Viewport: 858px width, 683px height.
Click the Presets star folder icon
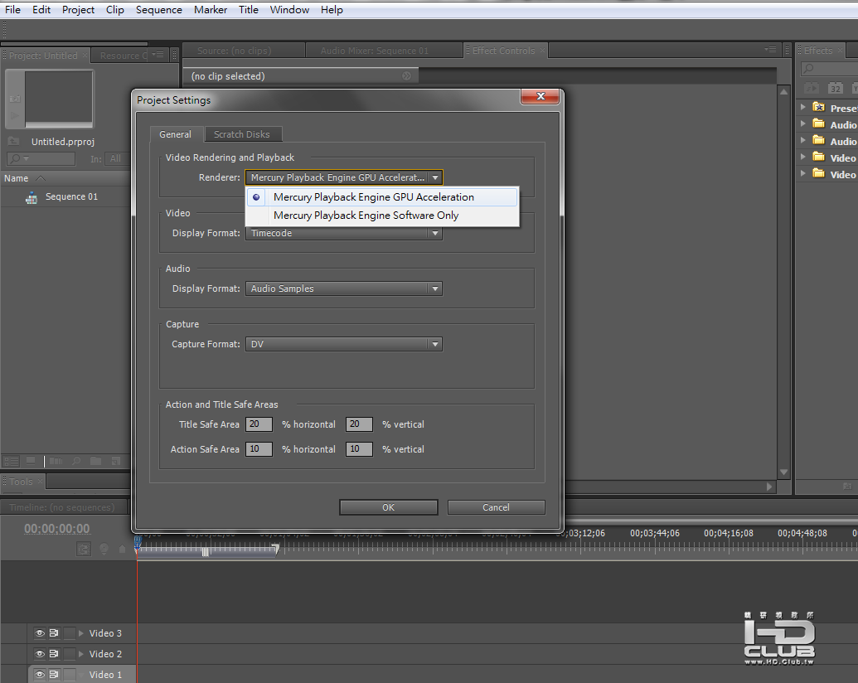818,107
